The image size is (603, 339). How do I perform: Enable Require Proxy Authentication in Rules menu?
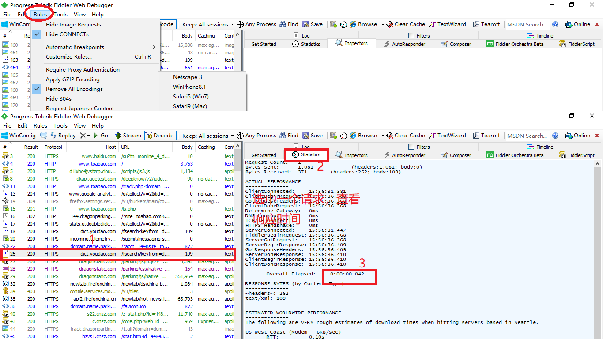click(x=83, y=69)
